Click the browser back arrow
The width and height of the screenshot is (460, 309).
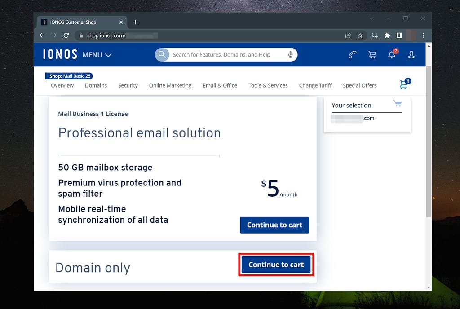[x=42, y=35]
